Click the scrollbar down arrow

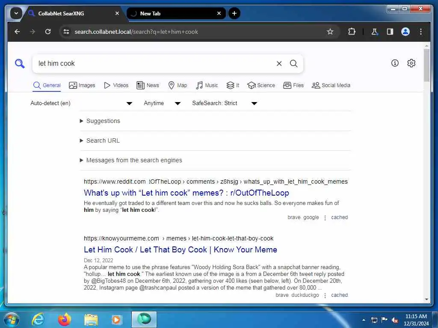coord(426,299)
